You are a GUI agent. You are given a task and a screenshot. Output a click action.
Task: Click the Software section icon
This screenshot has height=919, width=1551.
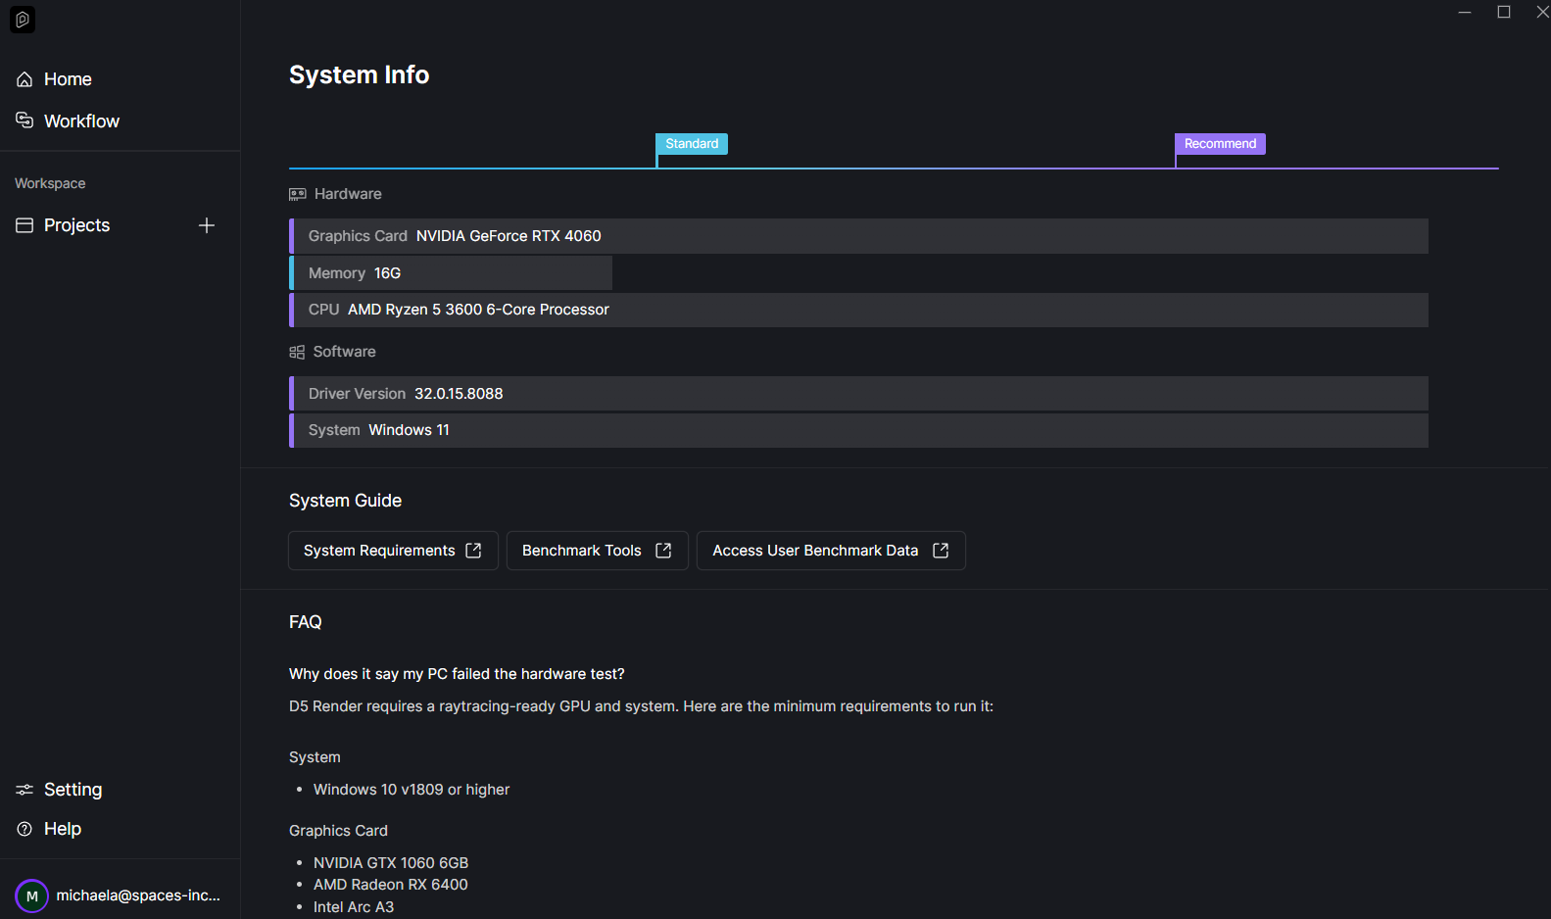tap(297, 352)
